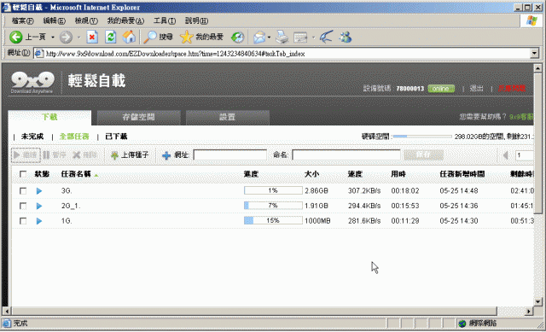Expand the Back button history dropdown
This screenshot has width=546, height=332.
53,37
